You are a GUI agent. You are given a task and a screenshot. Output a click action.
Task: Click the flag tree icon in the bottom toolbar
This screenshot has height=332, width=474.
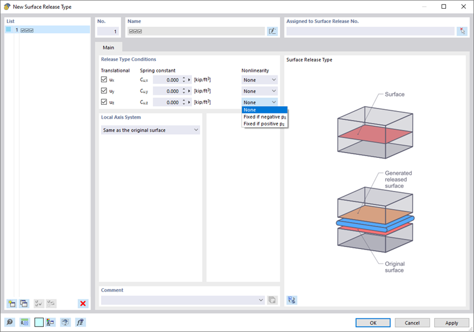point(51,322)
